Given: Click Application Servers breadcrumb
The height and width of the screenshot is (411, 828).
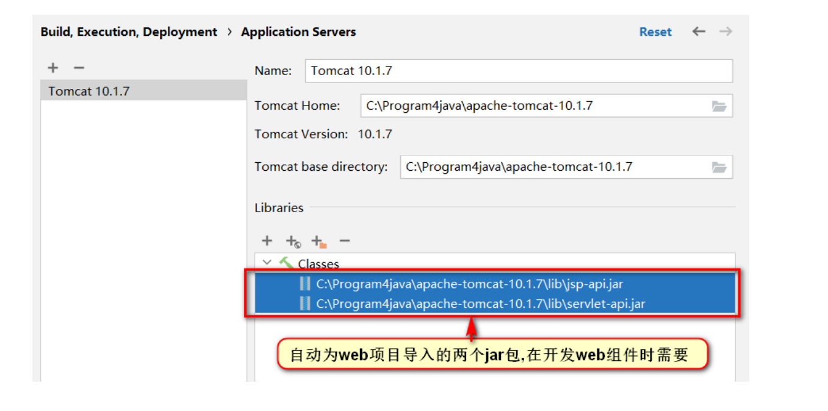Looking at the screenshot, I should click(298, 32).
